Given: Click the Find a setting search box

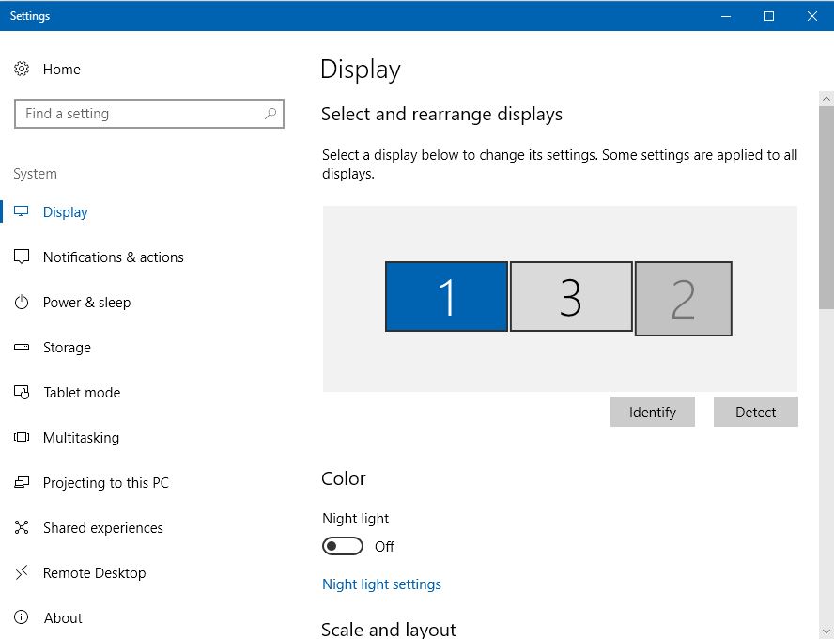Looking at the screenshot, I should pyautogui.click(x=148, y=113).
